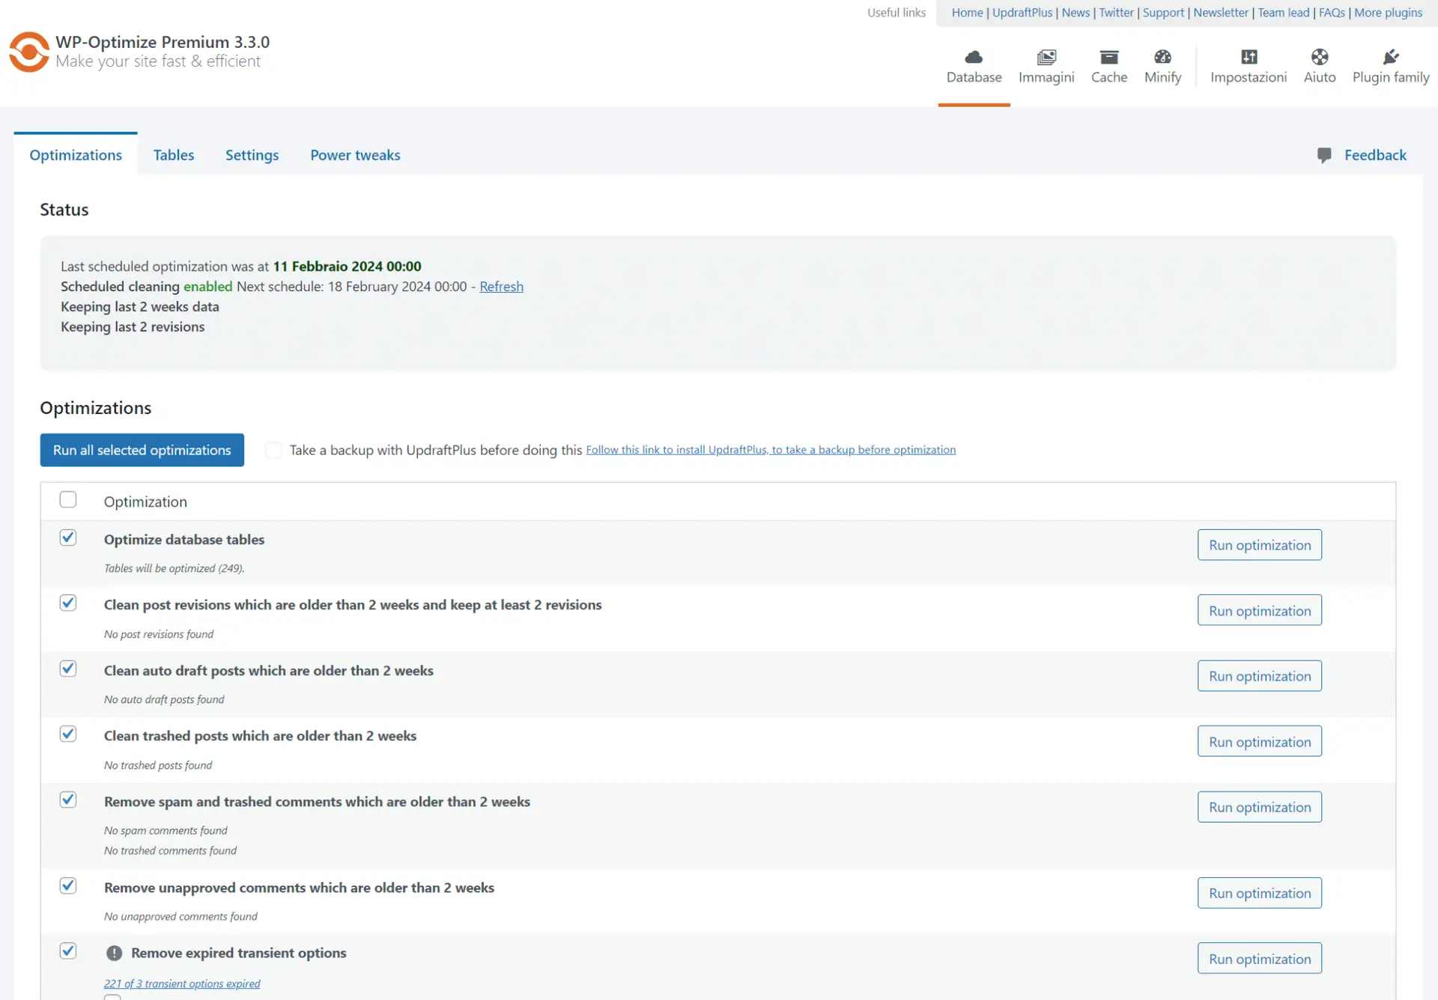Click the 'Keeping last 2 revisions' text
The height and width of the screenshot is (1000, 1438).
point(133,327)
